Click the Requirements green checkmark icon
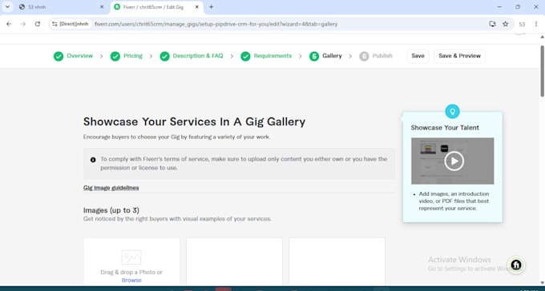This screenshot has height=291, width=545. click(x=245, y=56)
